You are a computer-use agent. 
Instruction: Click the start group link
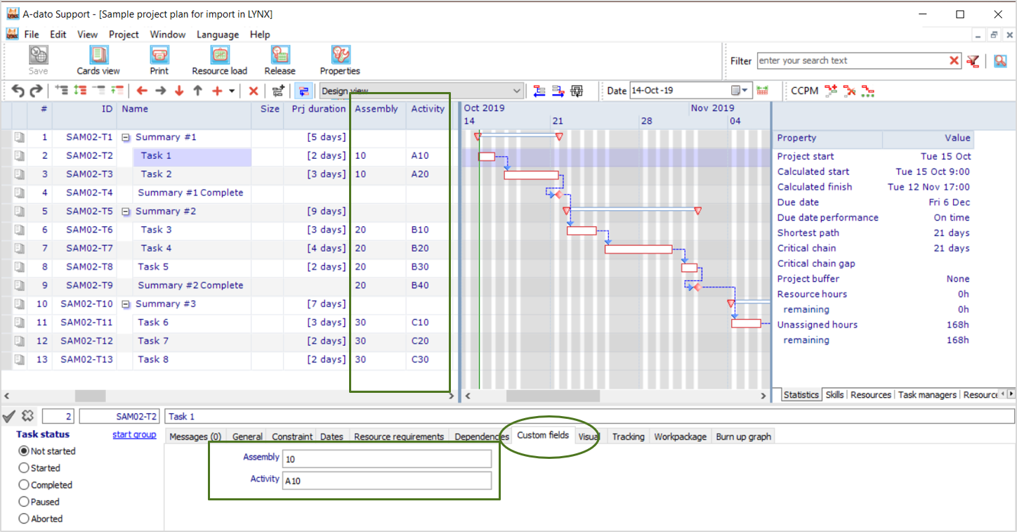[x=134, y=434]
